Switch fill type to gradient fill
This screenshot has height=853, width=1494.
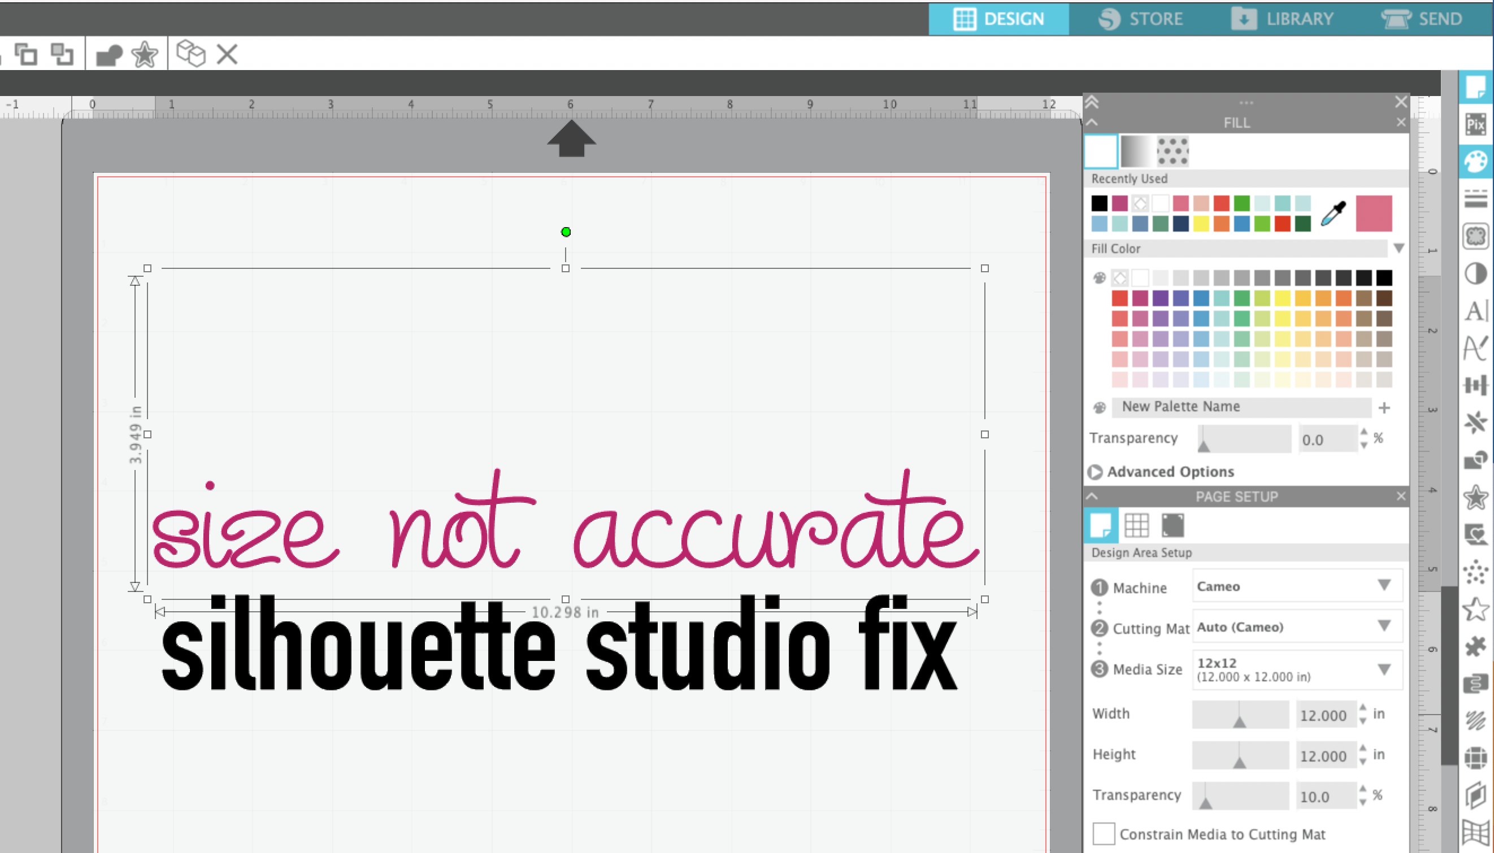[1137, 151]
